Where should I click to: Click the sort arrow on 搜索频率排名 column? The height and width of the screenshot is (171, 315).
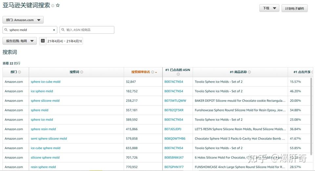click(x=156, y=72)
